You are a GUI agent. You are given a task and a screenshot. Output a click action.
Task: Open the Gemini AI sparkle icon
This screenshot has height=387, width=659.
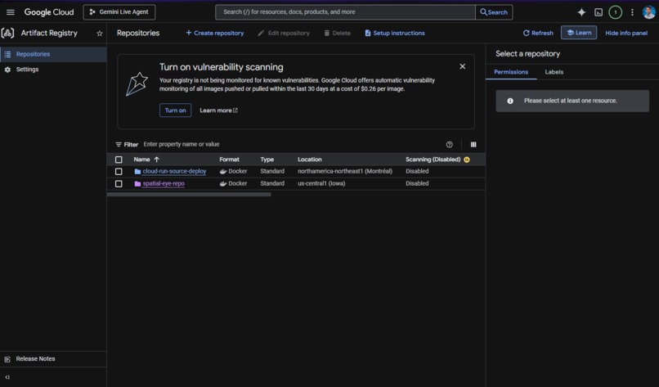(x=581, y=12)
